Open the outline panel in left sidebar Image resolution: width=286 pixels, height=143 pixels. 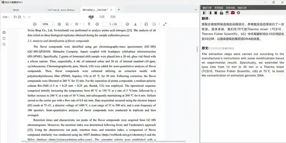pos(4,33)
